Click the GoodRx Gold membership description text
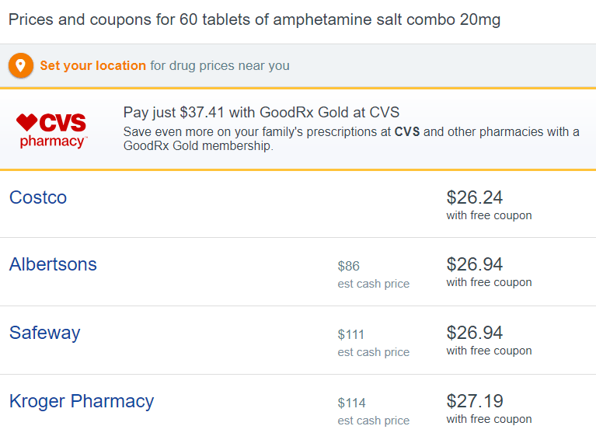The height and width of the screenshot is (433, 596). pyautogui.click(x=351, y=138)
